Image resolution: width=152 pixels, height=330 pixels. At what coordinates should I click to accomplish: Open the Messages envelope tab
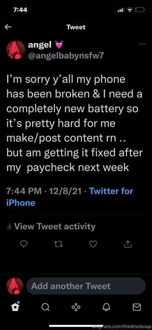137,307
